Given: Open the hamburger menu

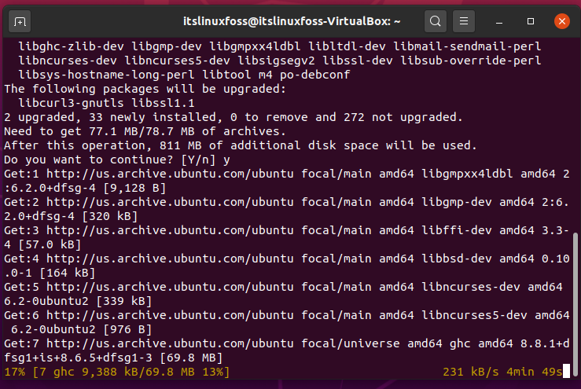Looking at the screenshot, I should click(x=464, y=21).
